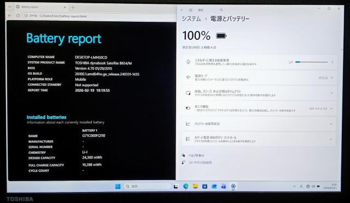Expand the energy saver section
Viewport: 350px width, 203px height.
(331, 109)
